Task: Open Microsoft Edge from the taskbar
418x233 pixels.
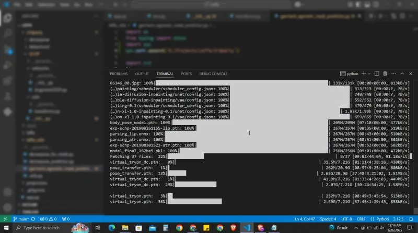Action: 111,228
